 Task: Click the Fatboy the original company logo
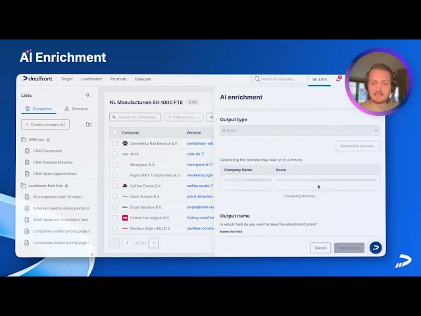point(125,218)
